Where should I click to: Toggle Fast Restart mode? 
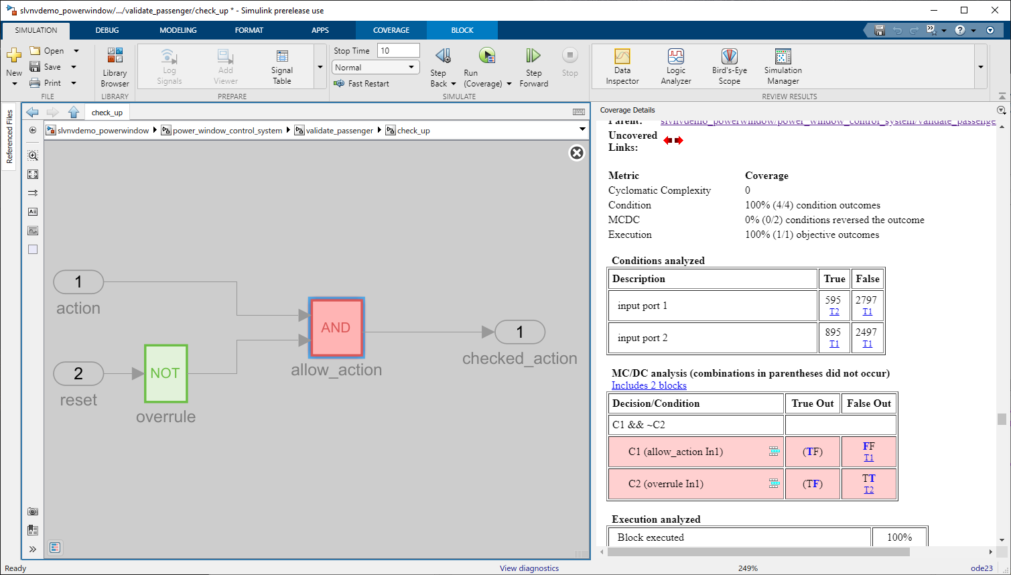pos(361,84)
